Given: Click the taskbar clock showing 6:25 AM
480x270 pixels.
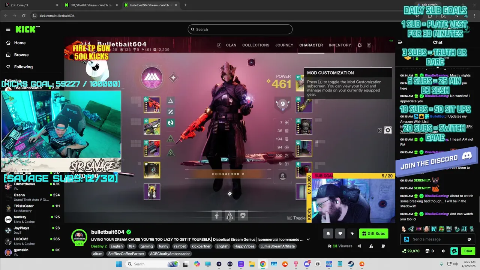Looking at the screenshot, I should click(x=469, y=264).
